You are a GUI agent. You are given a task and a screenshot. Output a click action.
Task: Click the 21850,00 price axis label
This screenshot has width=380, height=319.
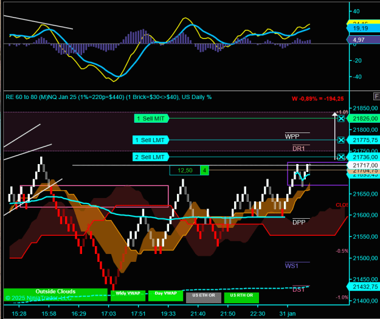click(x=365, y=108)
